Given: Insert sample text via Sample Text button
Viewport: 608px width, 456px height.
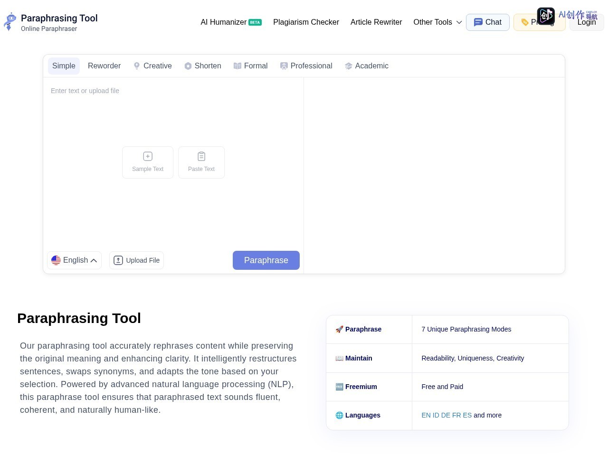Looking at the screenshot, I should coord(148,162).
